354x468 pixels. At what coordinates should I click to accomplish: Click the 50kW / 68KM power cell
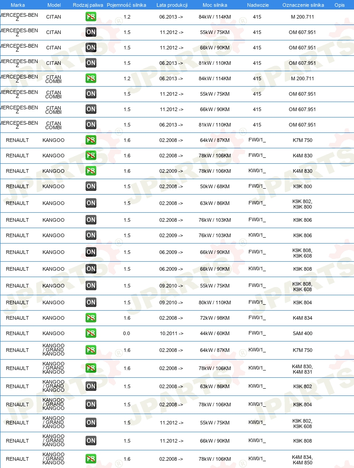[215, 186]
